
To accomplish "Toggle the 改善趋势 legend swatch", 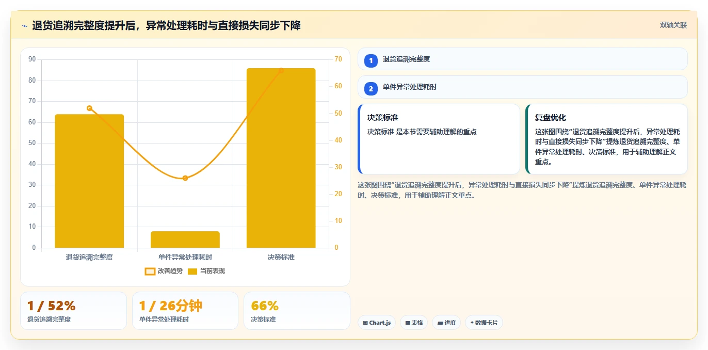I will [150, 271].
